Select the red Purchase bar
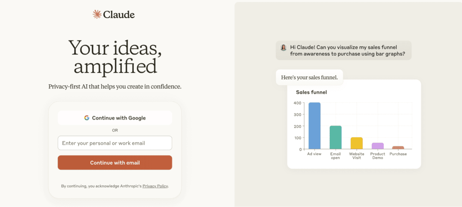This screenshot has height=207, width=462. (x=398, y=148)
